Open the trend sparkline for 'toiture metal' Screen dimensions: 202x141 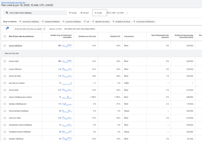point(67,61)
